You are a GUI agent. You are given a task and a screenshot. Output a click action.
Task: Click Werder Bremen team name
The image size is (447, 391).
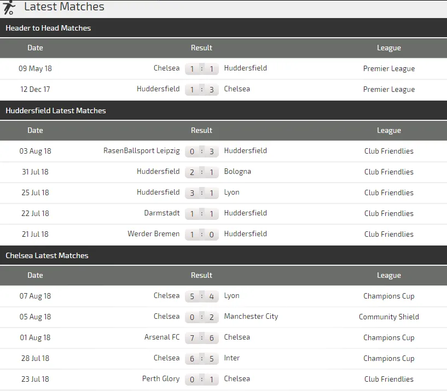(153, 234)
